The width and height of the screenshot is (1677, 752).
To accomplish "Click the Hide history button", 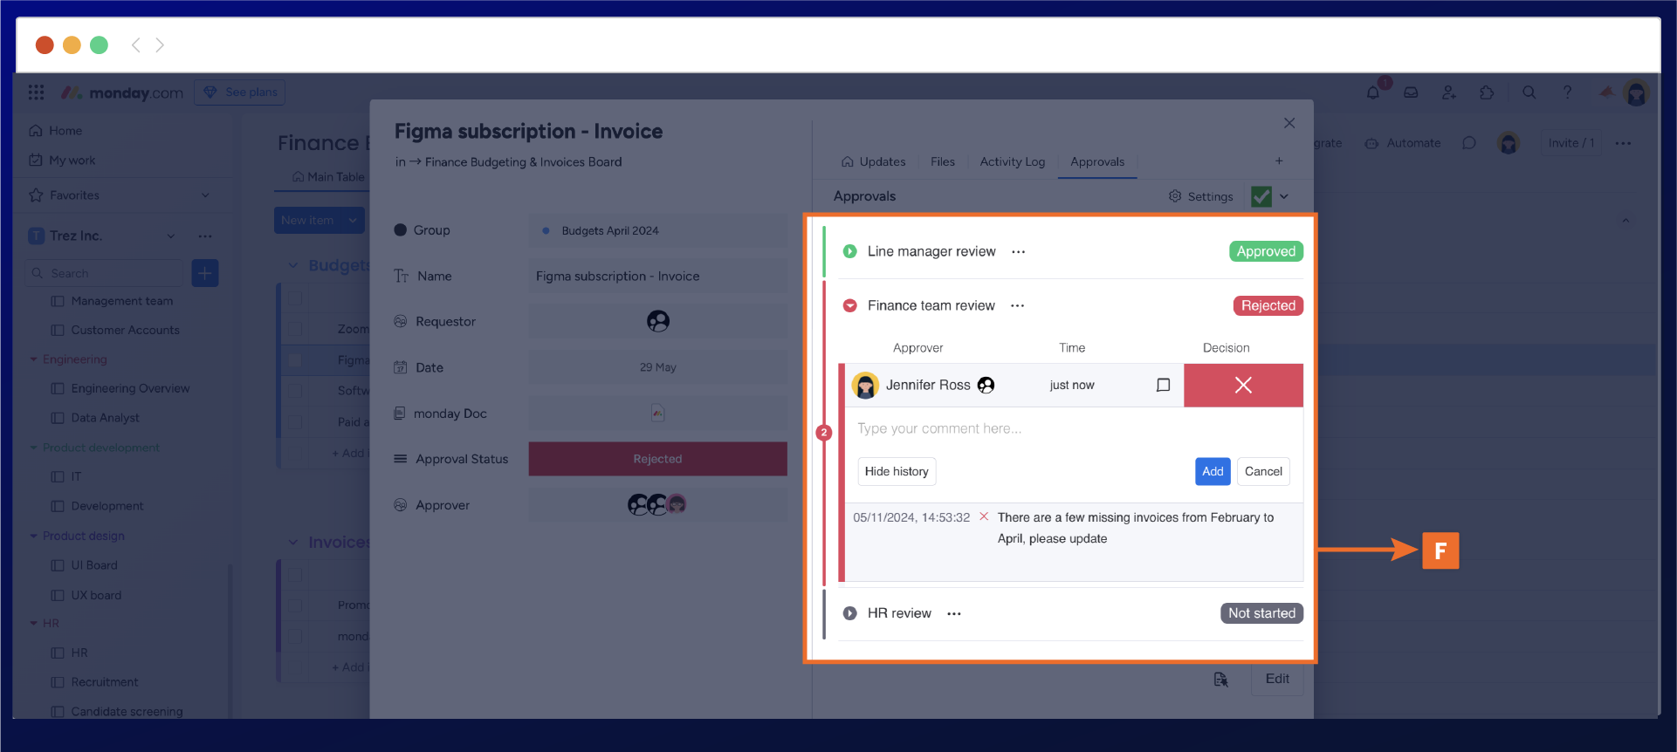I will 896,471.
